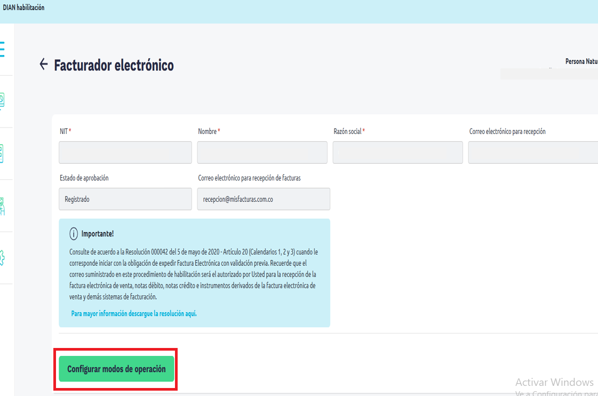Click the Persona Natural user label
Image resolution: width=598 pixels, height=396 pixels.
(x=581, y=61)
